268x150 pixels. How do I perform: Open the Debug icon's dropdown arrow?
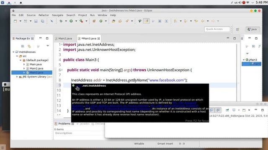click(66, 21)
